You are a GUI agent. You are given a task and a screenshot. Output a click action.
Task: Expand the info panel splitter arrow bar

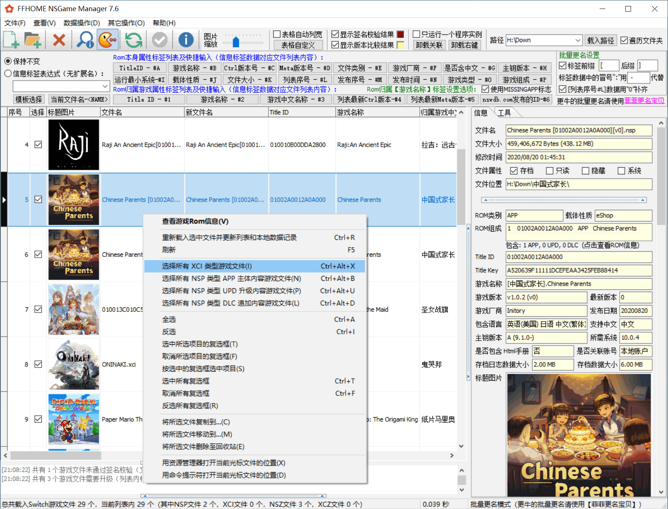click(564, 200)
